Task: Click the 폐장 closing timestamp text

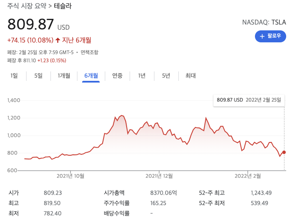Action: click(41, 52)
